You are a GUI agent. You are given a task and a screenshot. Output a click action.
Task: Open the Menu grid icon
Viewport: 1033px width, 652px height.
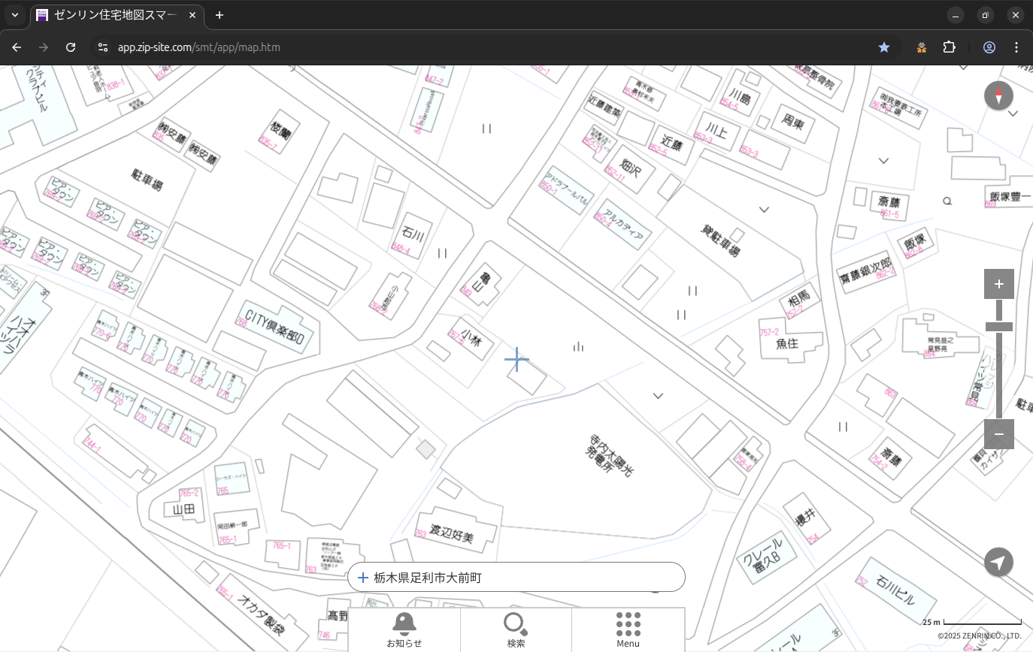628,625
